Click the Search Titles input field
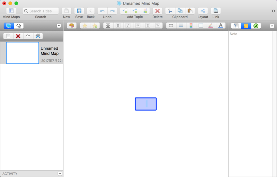 click(41, 11)
